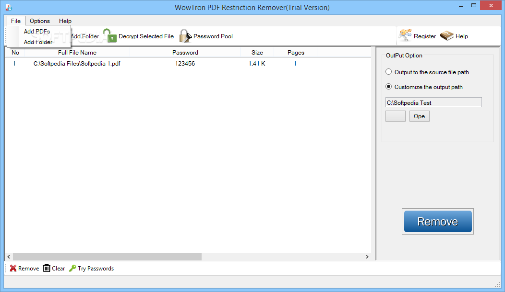Click the trash can Clear icon

point(47,268)
